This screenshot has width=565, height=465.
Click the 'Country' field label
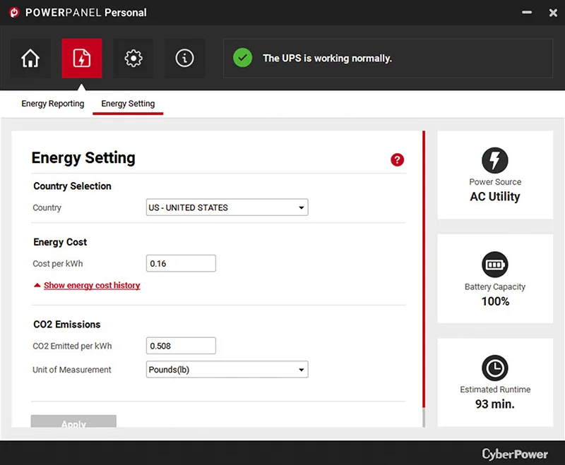pyautogui.click(x=47, y=207)
